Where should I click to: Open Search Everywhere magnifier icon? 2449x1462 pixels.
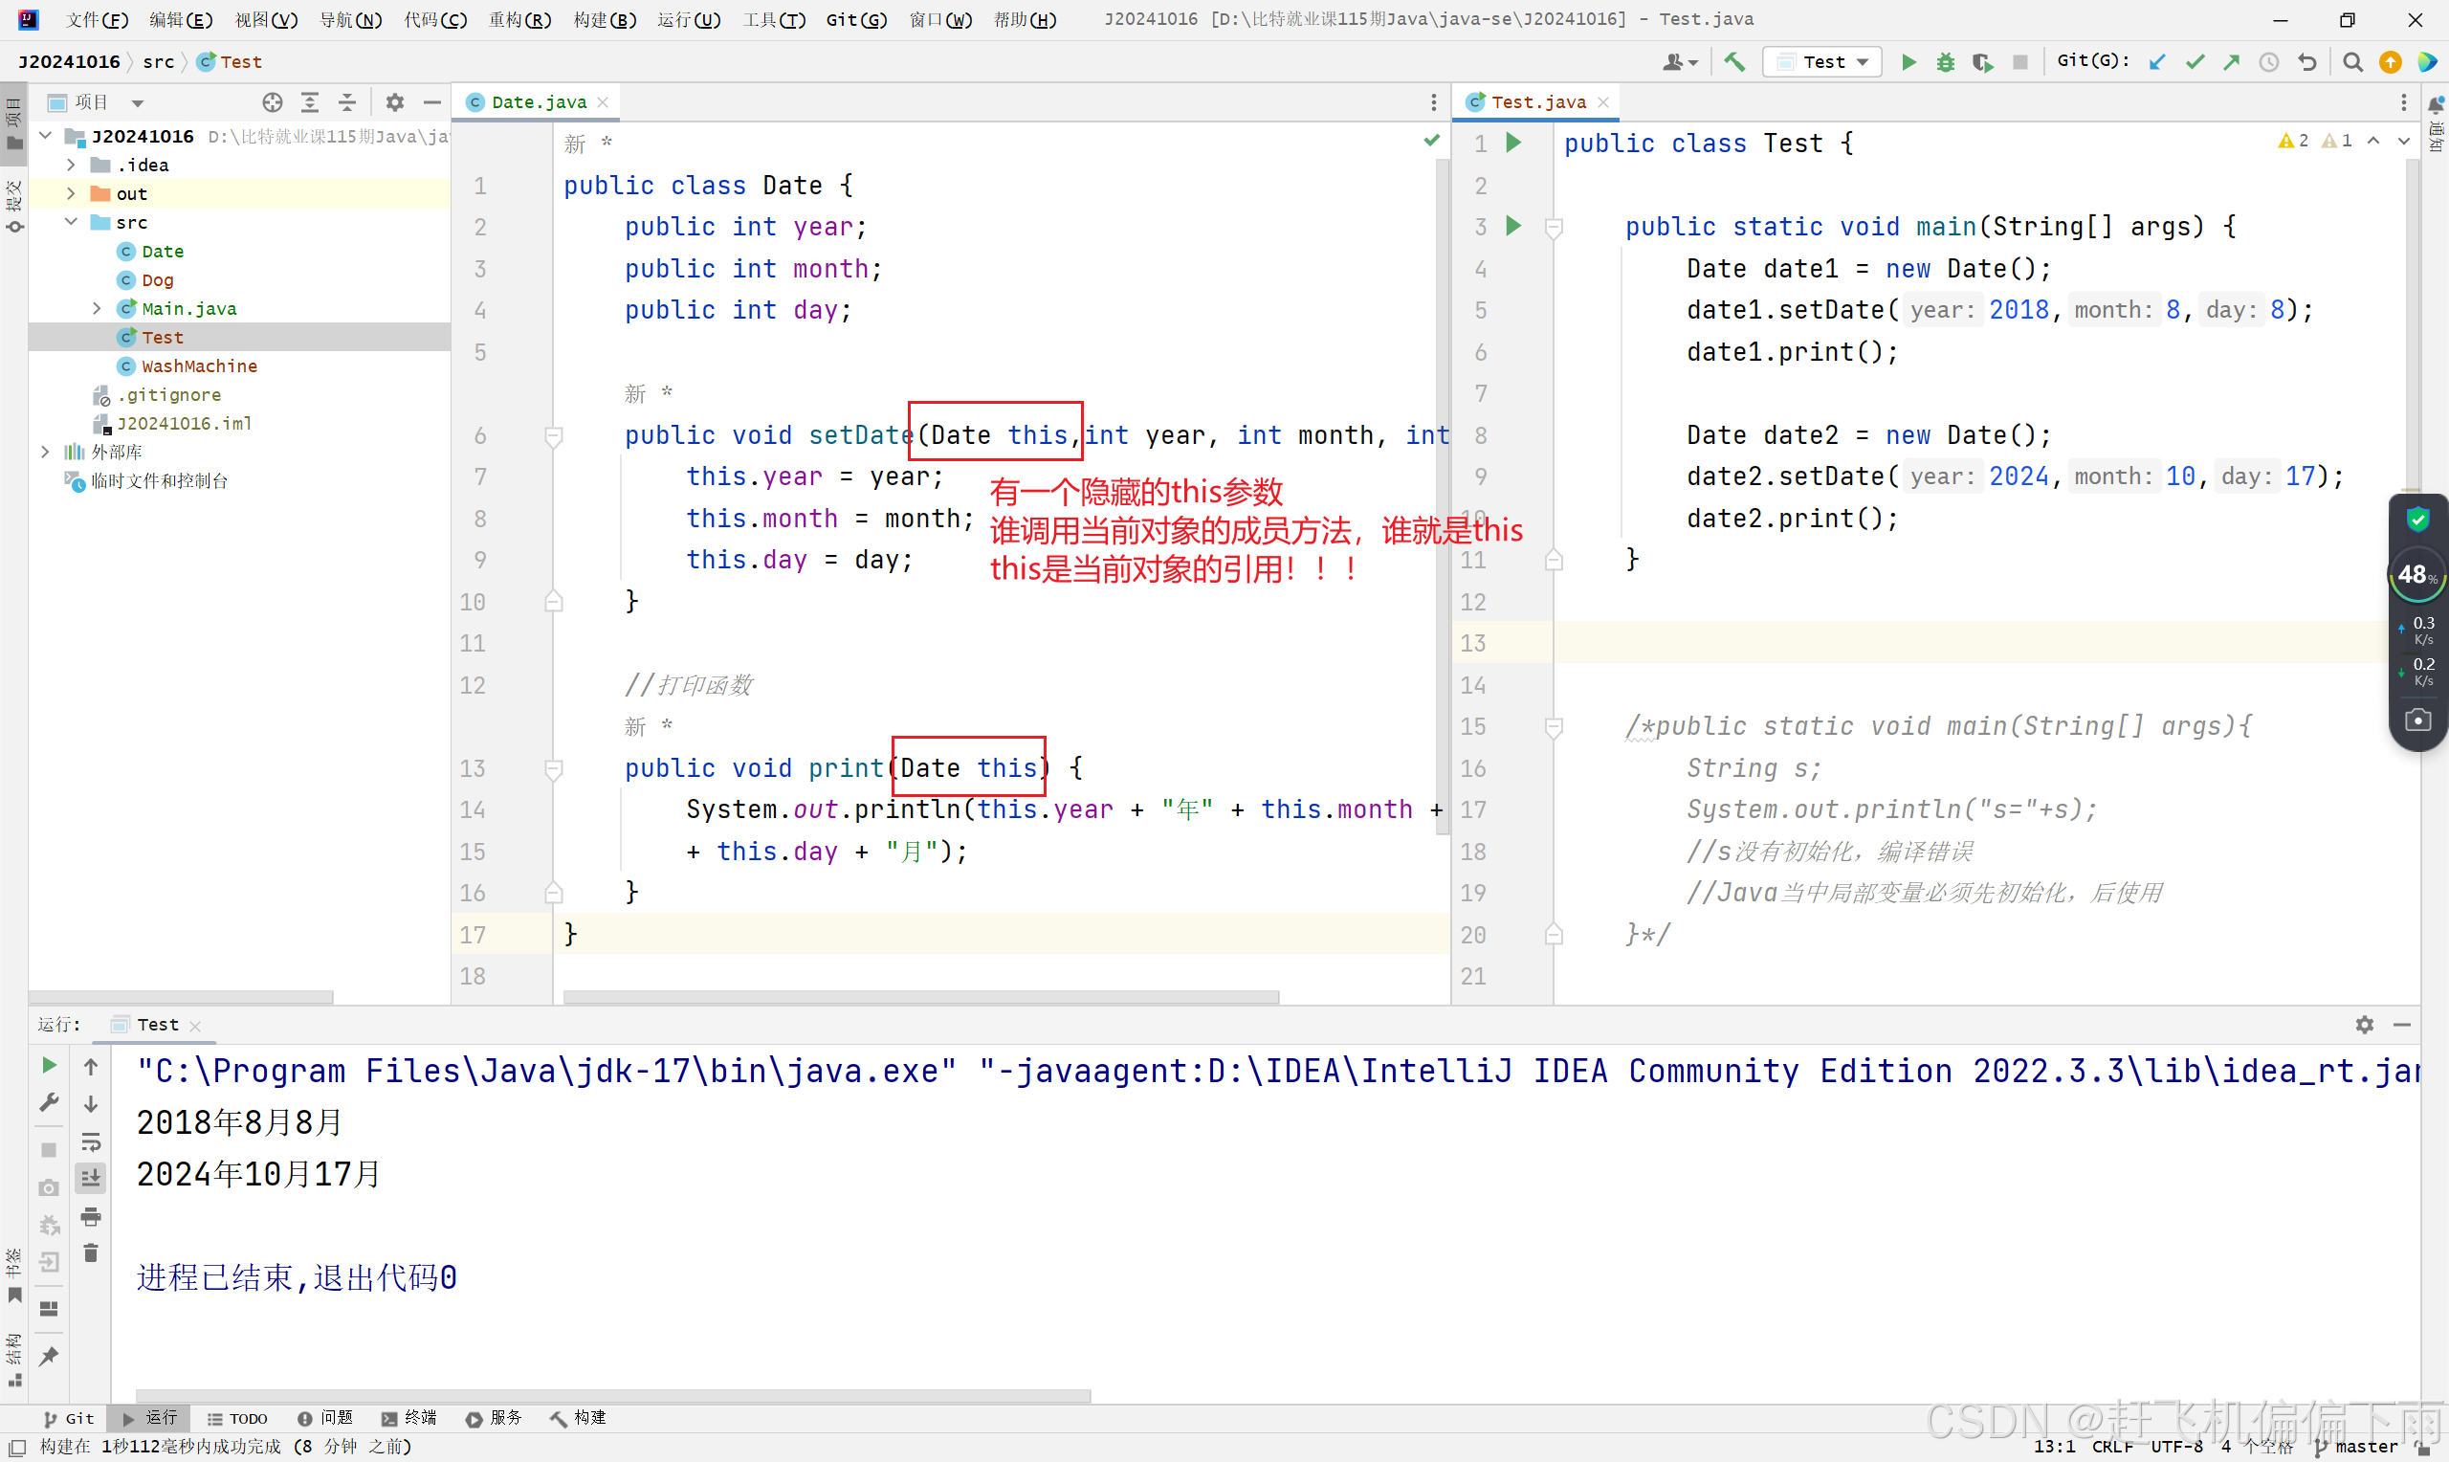(x=2352, y=62)
